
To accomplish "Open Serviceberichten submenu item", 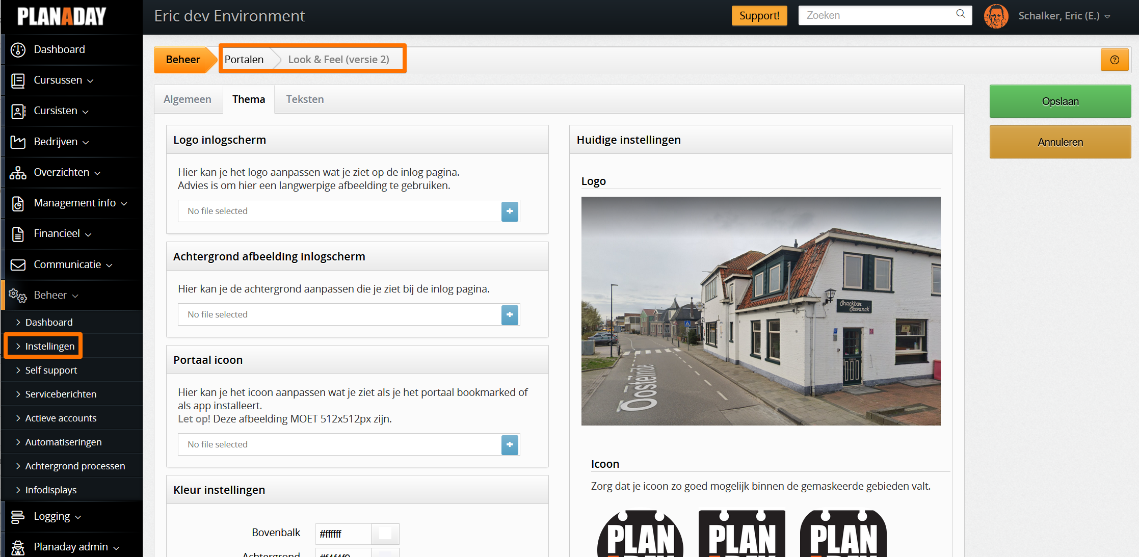I will pos(61,394).
